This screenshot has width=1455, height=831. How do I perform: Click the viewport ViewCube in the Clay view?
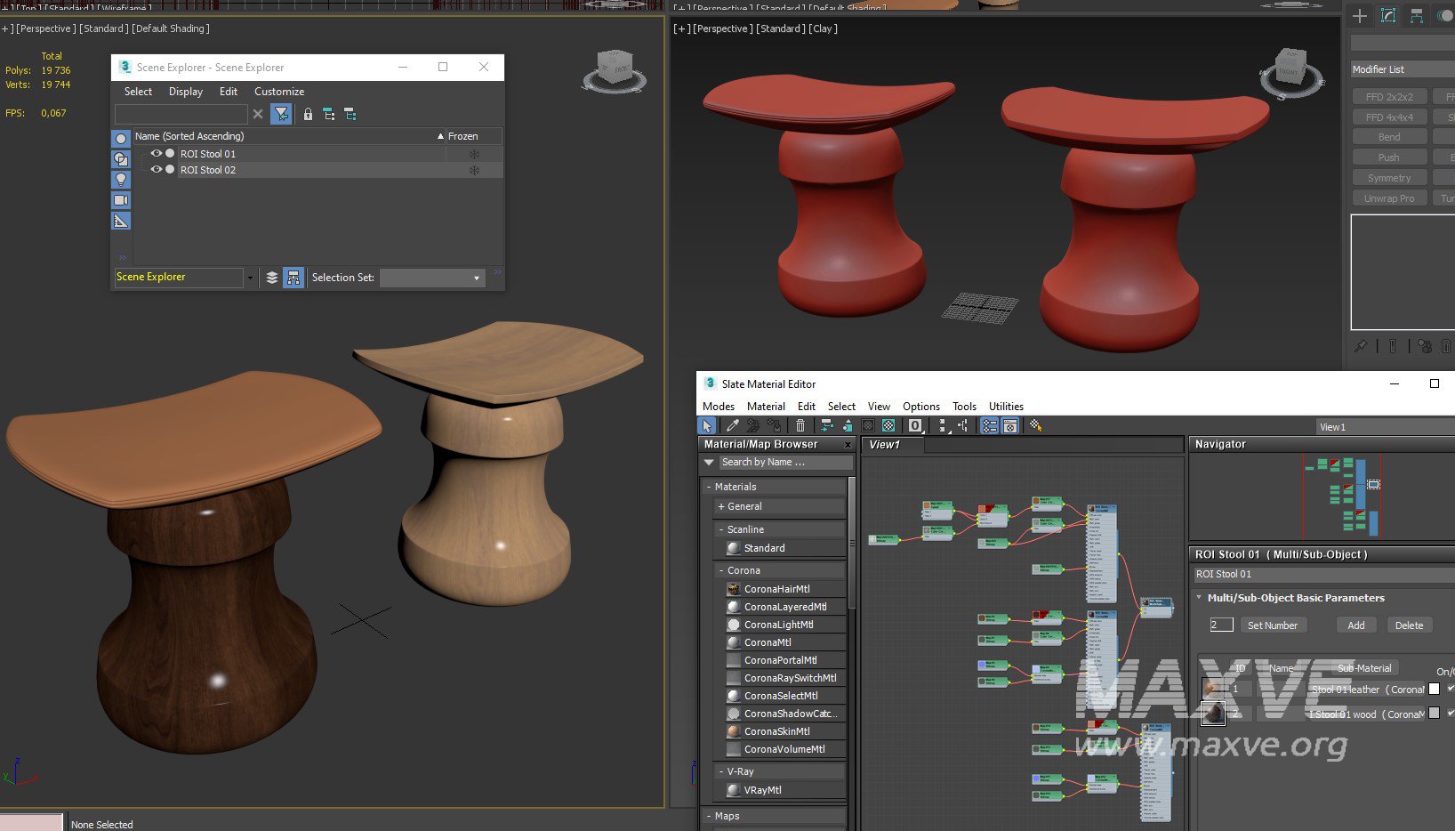point(1290,69)
